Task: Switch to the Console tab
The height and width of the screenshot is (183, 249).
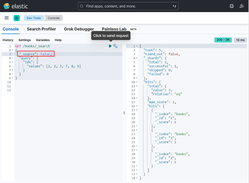Action: tap(11, 29)
